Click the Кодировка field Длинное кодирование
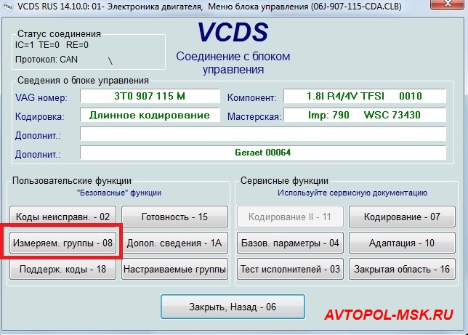This screenshot has width=468, height=335. [x=150, y=115]
